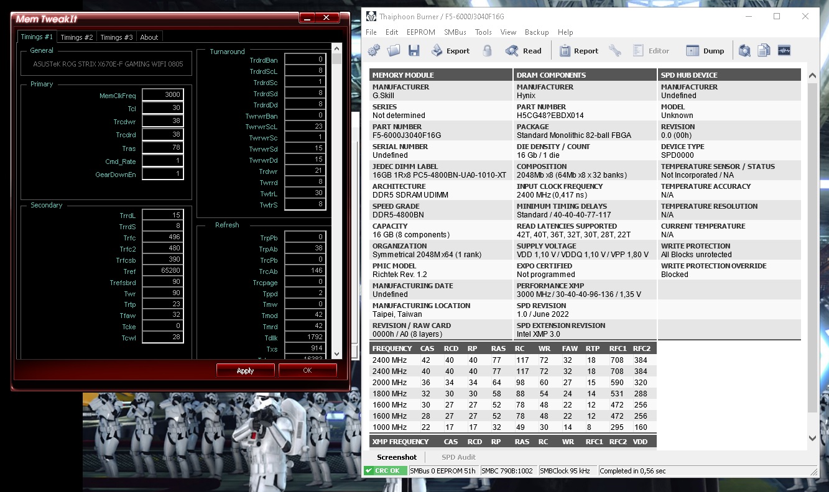Select the Timings #1 tab
Viewport: 829px width, 492px height.
(37, 37)
